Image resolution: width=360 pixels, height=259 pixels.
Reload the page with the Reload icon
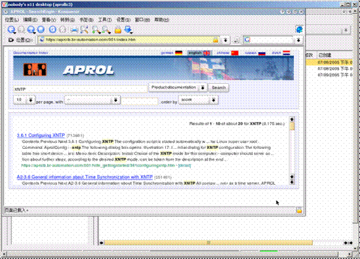click(52, 30)
